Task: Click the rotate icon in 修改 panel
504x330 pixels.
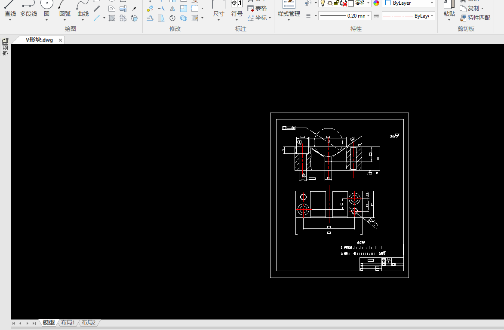Action: point(172,18)
